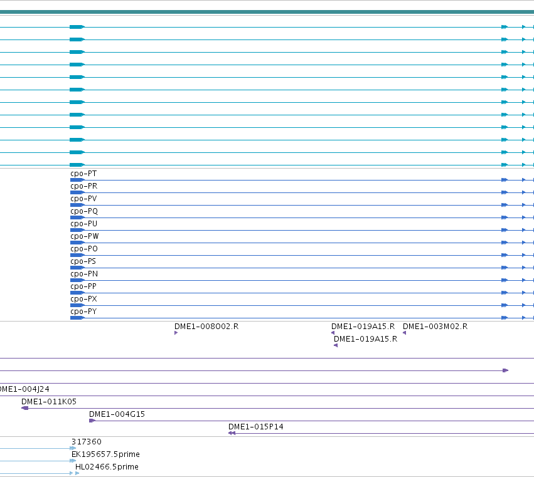Select the cpo-PP transcript label
The width and height of the screenshot is (534, 477).
[x=83, y=286]
